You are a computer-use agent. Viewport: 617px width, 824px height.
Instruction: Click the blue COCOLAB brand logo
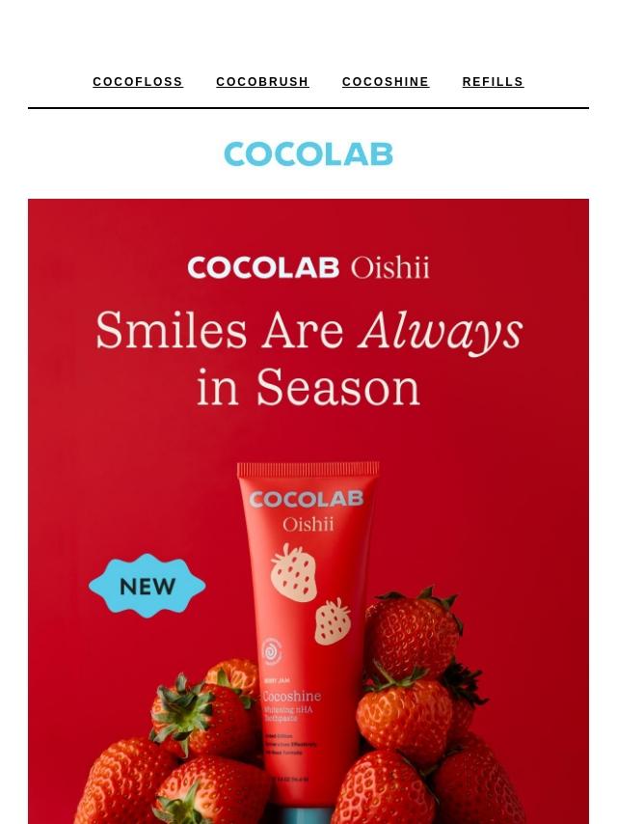click(x=308, y=154)
